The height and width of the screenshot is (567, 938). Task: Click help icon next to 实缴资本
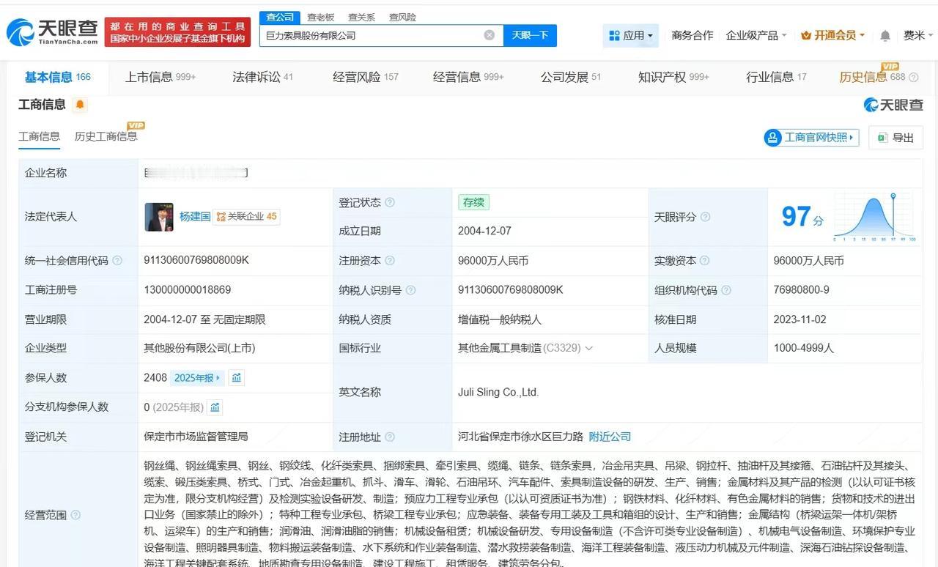click(x=705, y=261)
